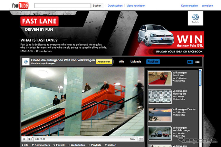Open the 360p quality dropdown
Viewport: 221px width, 147px height.
click(133, 139)
